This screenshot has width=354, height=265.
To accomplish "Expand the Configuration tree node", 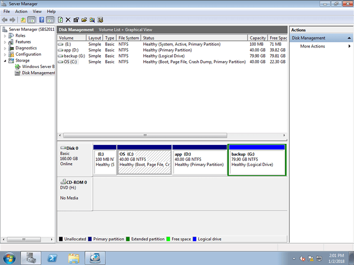I will pos(5,55).
